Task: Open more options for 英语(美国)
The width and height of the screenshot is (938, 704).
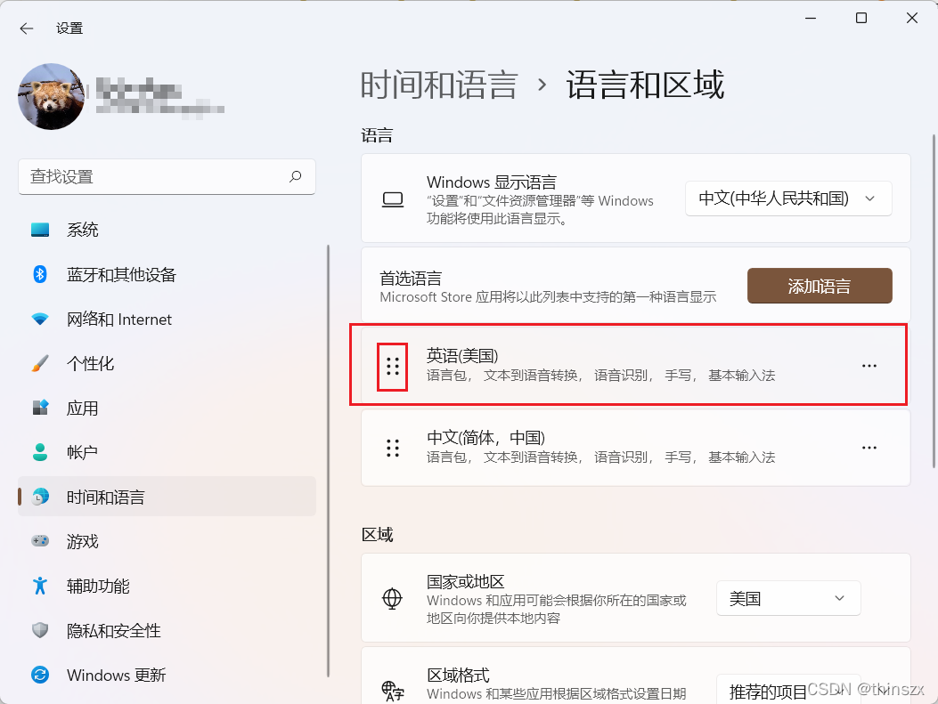Action: [869, 366]
